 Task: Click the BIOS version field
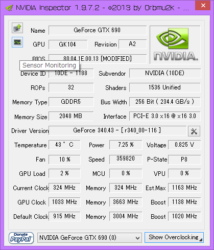(98, 59)
